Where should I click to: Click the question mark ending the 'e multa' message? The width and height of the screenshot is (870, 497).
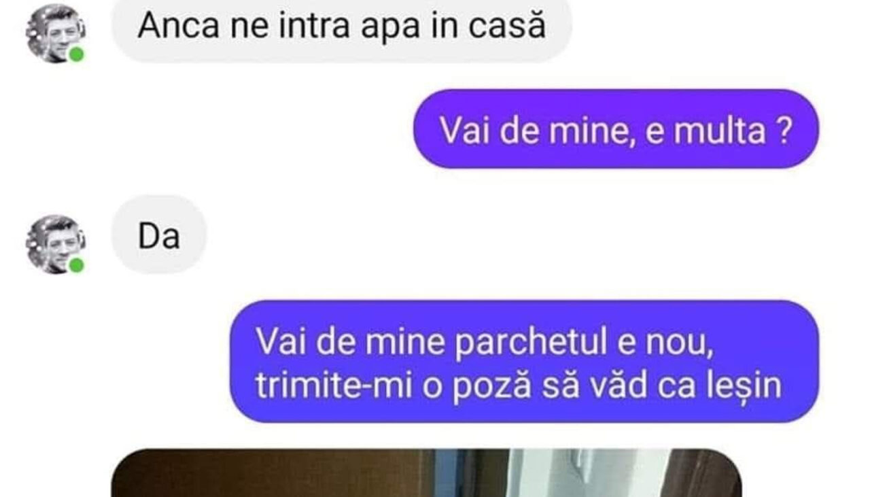tap(784, 131)
